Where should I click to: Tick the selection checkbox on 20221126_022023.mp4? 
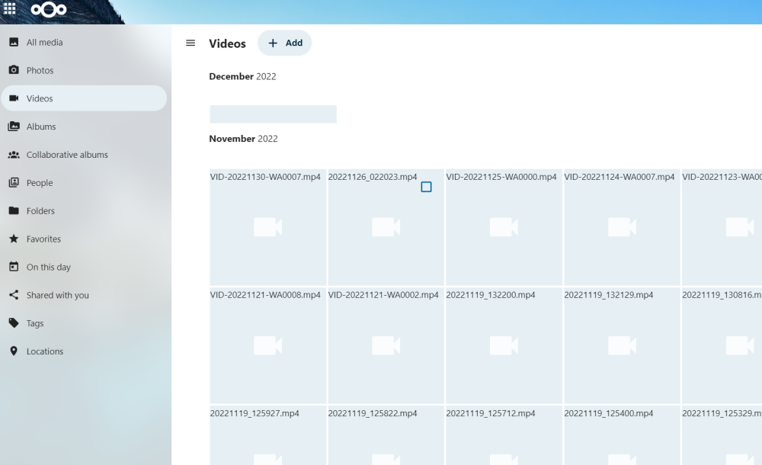point(426,187)
